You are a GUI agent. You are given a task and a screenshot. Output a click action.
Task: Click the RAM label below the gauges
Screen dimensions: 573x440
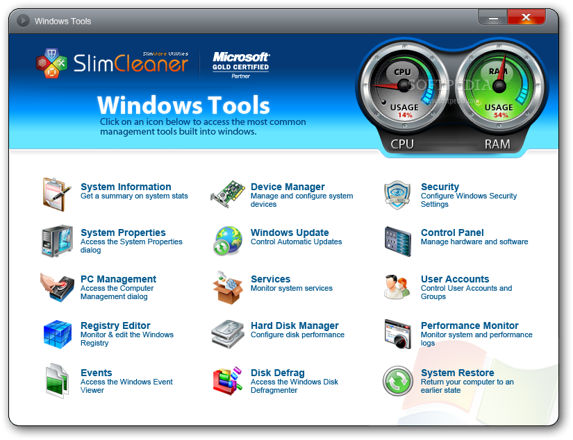point(497,144)
